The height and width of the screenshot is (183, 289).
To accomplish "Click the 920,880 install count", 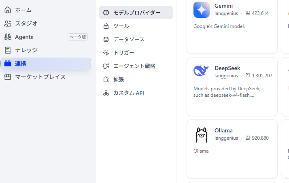I will (x=260, y=138).
